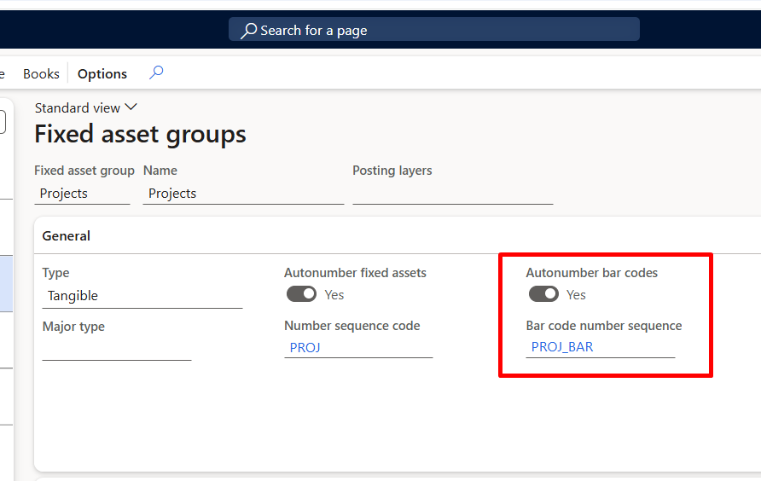Viewport: 761px width, 481px height.
Task: Click the Name field containing Projects
Action: pos(243,194)
